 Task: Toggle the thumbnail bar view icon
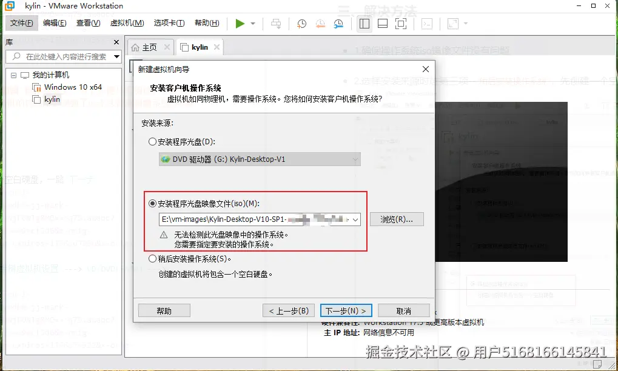click(x=383, y=24)
